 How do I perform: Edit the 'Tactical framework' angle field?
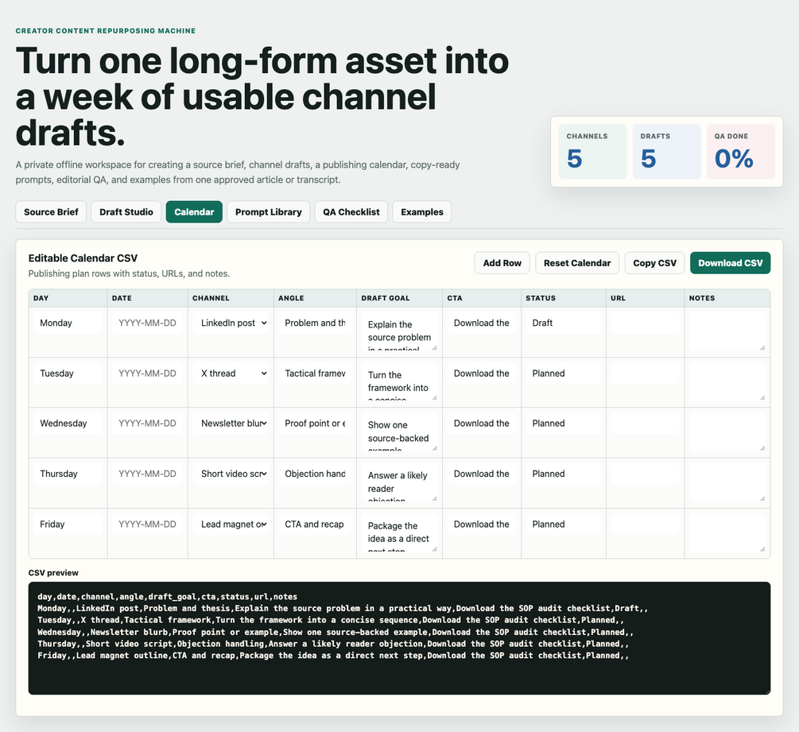pos(315,374)
